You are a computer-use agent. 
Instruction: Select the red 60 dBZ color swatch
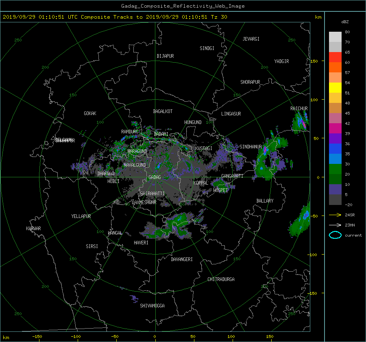pyautogui.click(x=335, y=57)
